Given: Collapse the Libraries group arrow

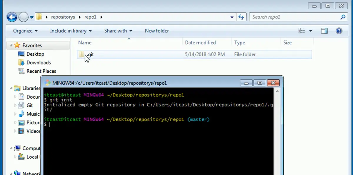Looking at the screenshot, I should (11, 88).
